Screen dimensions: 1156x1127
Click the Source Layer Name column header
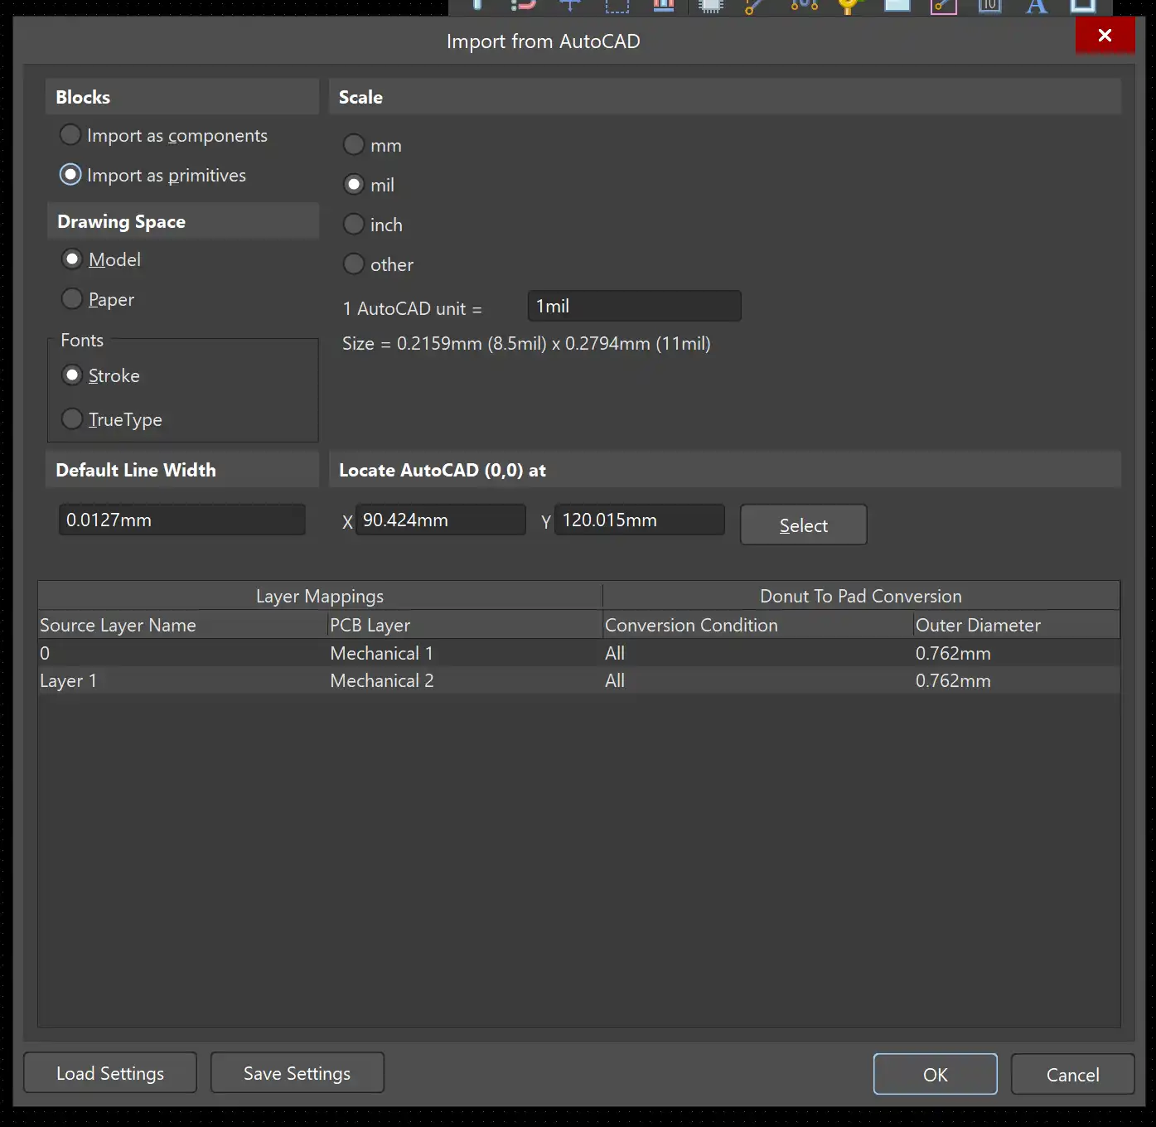[x=183, y=625]
